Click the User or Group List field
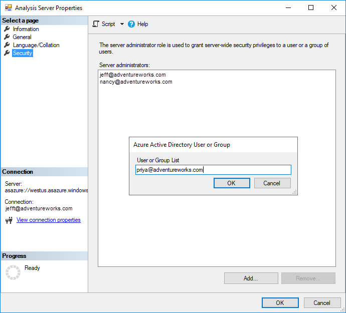The image size is (346, 313). [x=213, y=170]
